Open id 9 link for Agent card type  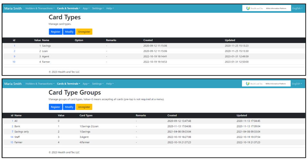(x=14, y=56)
